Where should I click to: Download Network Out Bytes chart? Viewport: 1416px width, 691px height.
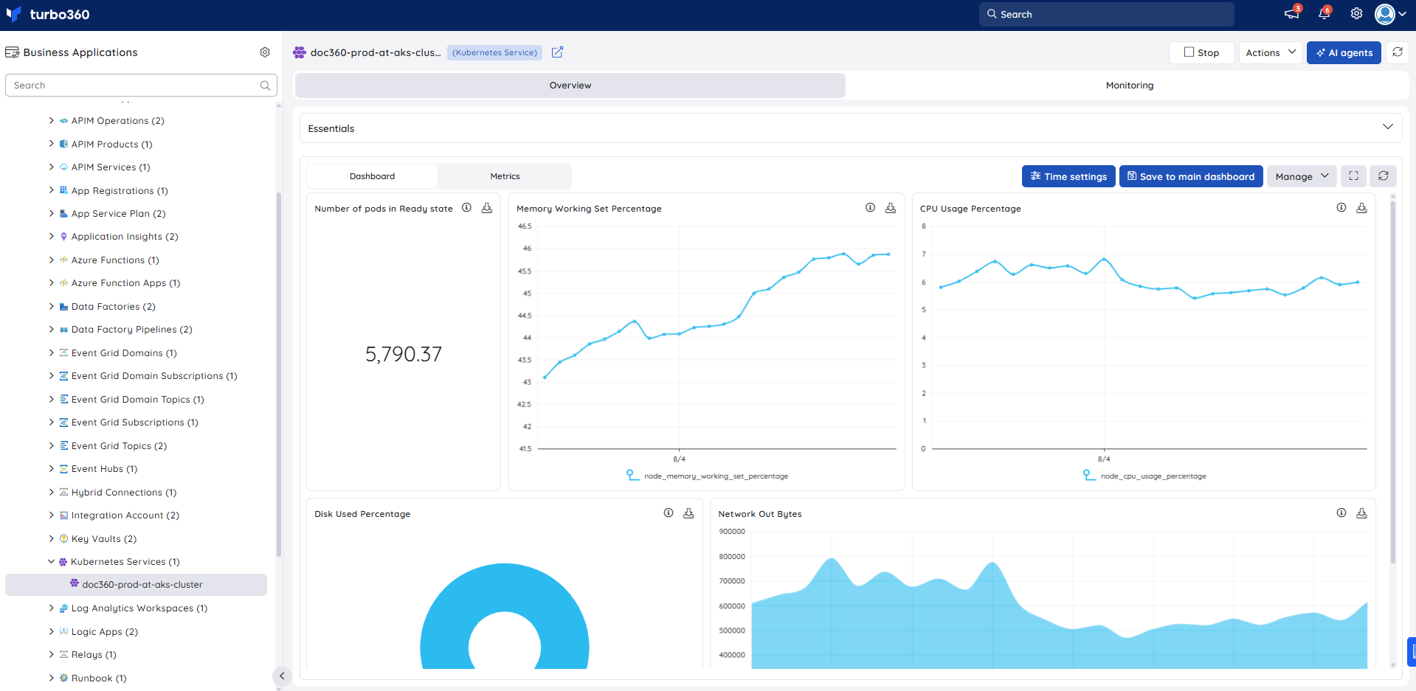point(1361,513)
